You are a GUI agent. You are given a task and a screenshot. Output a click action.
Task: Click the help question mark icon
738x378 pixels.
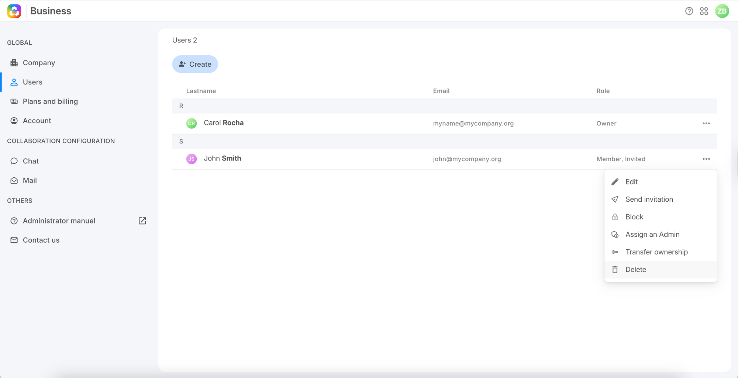[x=689, y=11]
